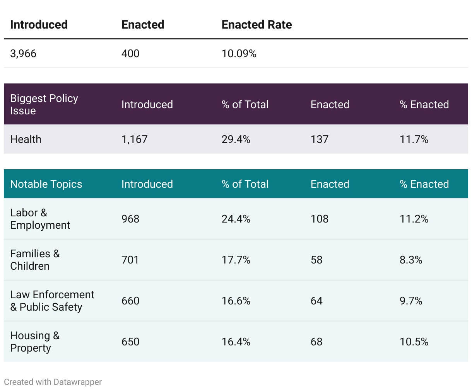Click '% Enacted' in the purple header
Image resolution: width=472 pixels, height=391 pixels.
coord(424,104)
